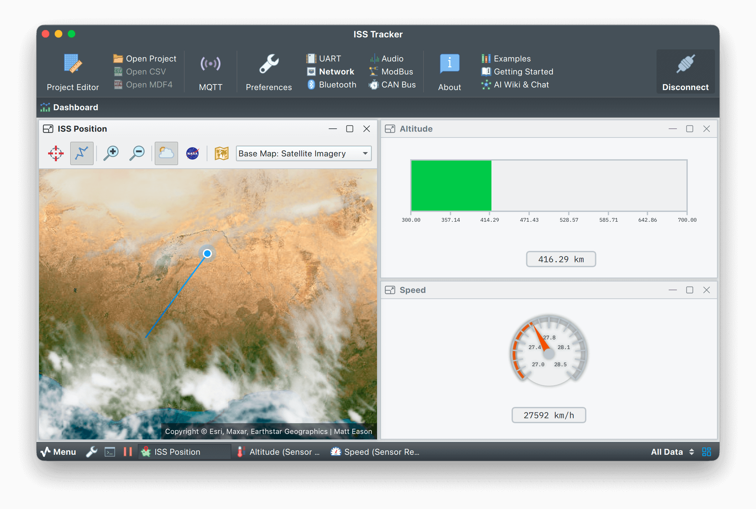Open the console terminal from the status bar
756x509 pixels.
point(110,451)
